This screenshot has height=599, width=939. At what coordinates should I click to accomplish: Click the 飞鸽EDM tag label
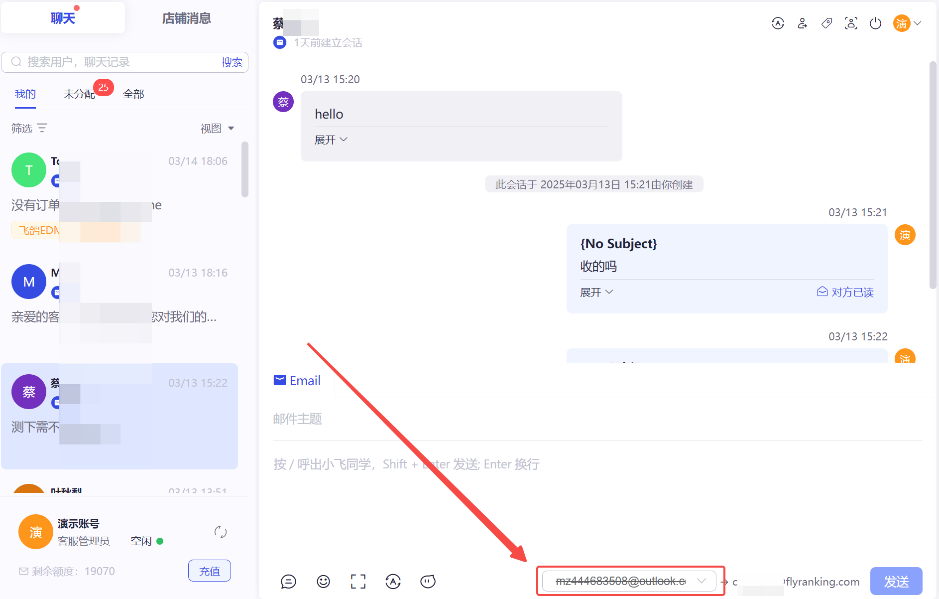tap(39, 230)
